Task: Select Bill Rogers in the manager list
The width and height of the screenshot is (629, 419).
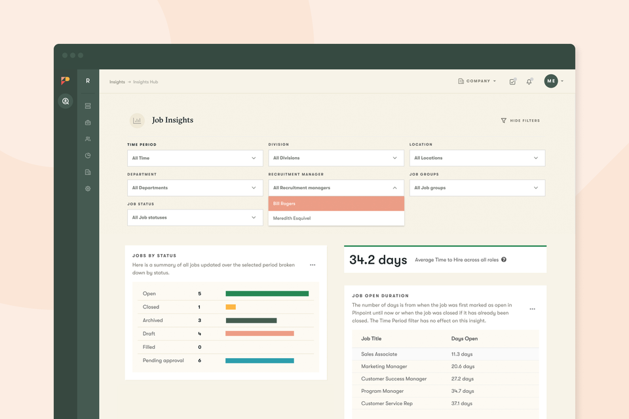Action: 336,204
